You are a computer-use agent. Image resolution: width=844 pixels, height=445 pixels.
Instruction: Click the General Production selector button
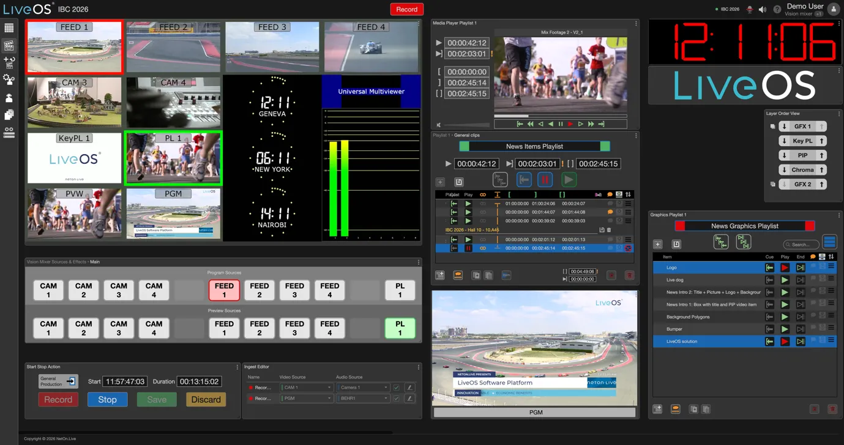coord(58,381)
